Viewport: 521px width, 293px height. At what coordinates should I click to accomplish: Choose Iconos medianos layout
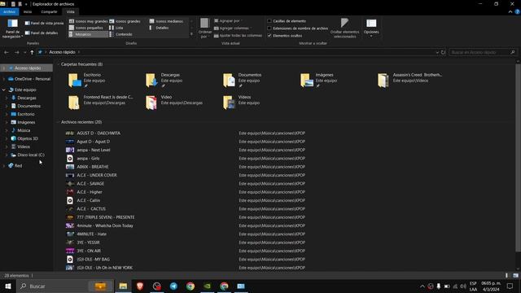point(166,21)
